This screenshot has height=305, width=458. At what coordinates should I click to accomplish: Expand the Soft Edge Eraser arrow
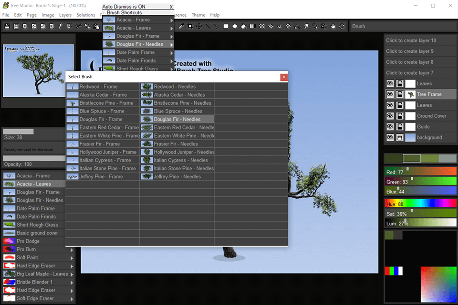click(72, 299)
